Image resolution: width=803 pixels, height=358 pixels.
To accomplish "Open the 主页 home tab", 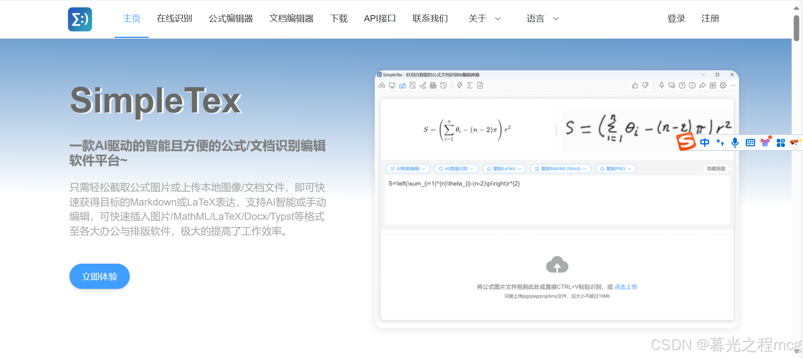I will point(131,19).
